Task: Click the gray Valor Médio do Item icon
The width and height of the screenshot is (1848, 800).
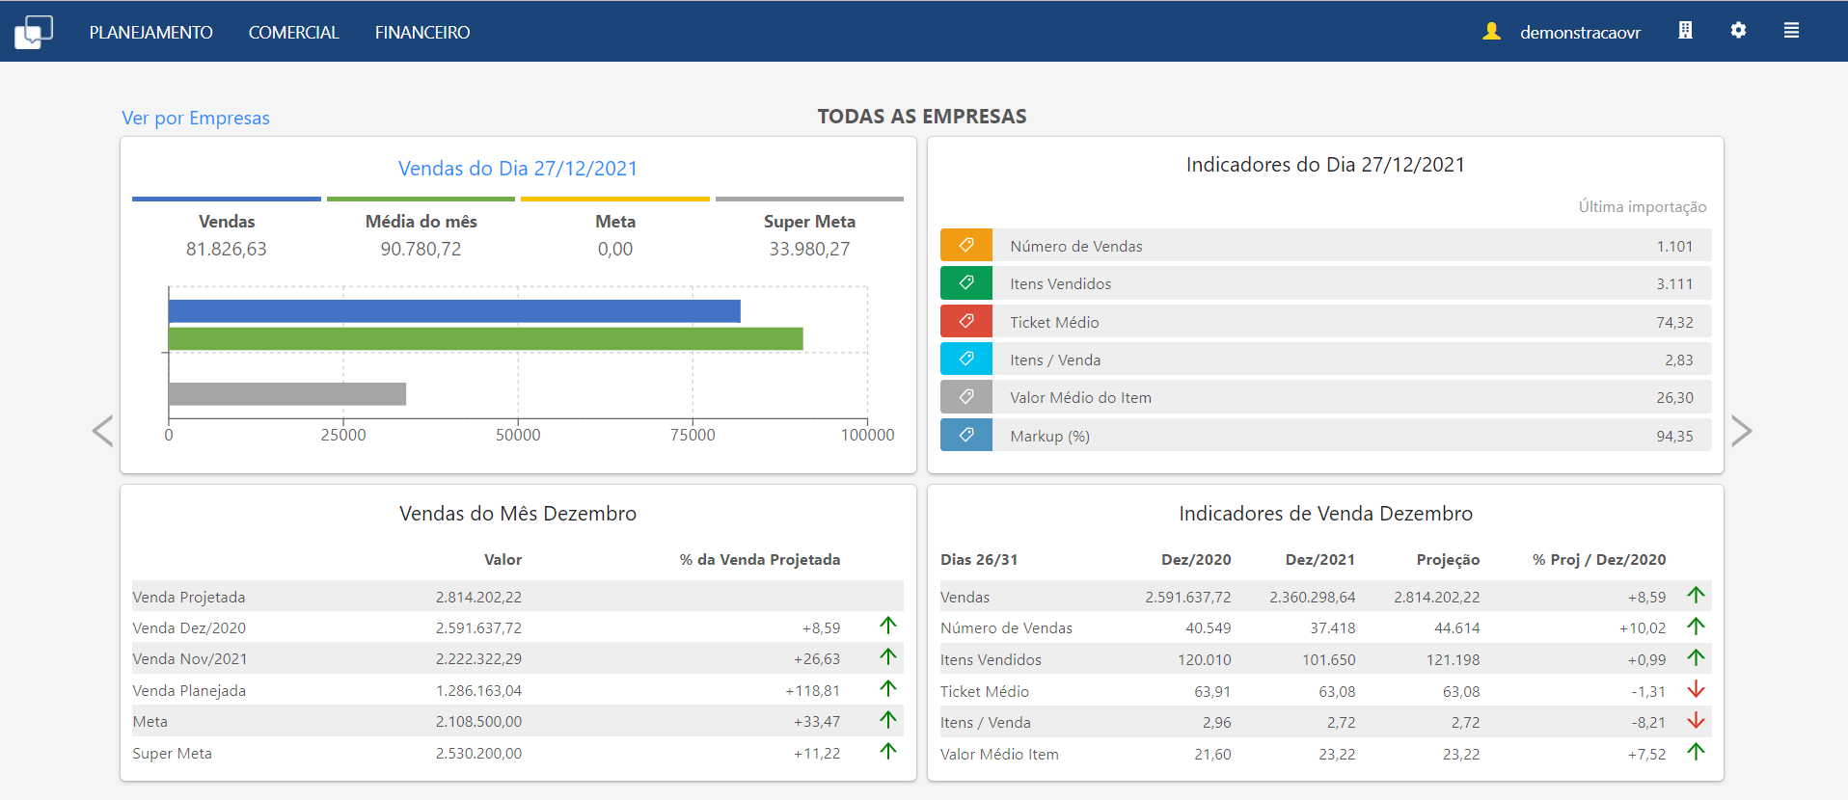Action: click(x=966, y=397)
